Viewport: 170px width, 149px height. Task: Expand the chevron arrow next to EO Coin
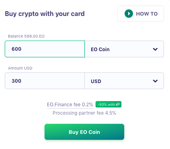point(155,49)
